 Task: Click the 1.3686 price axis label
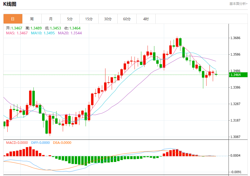[x=235, y=38]
